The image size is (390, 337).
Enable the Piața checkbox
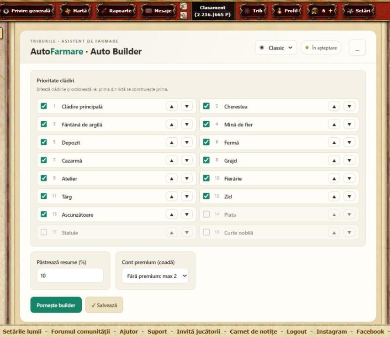(x=206, y=214)
